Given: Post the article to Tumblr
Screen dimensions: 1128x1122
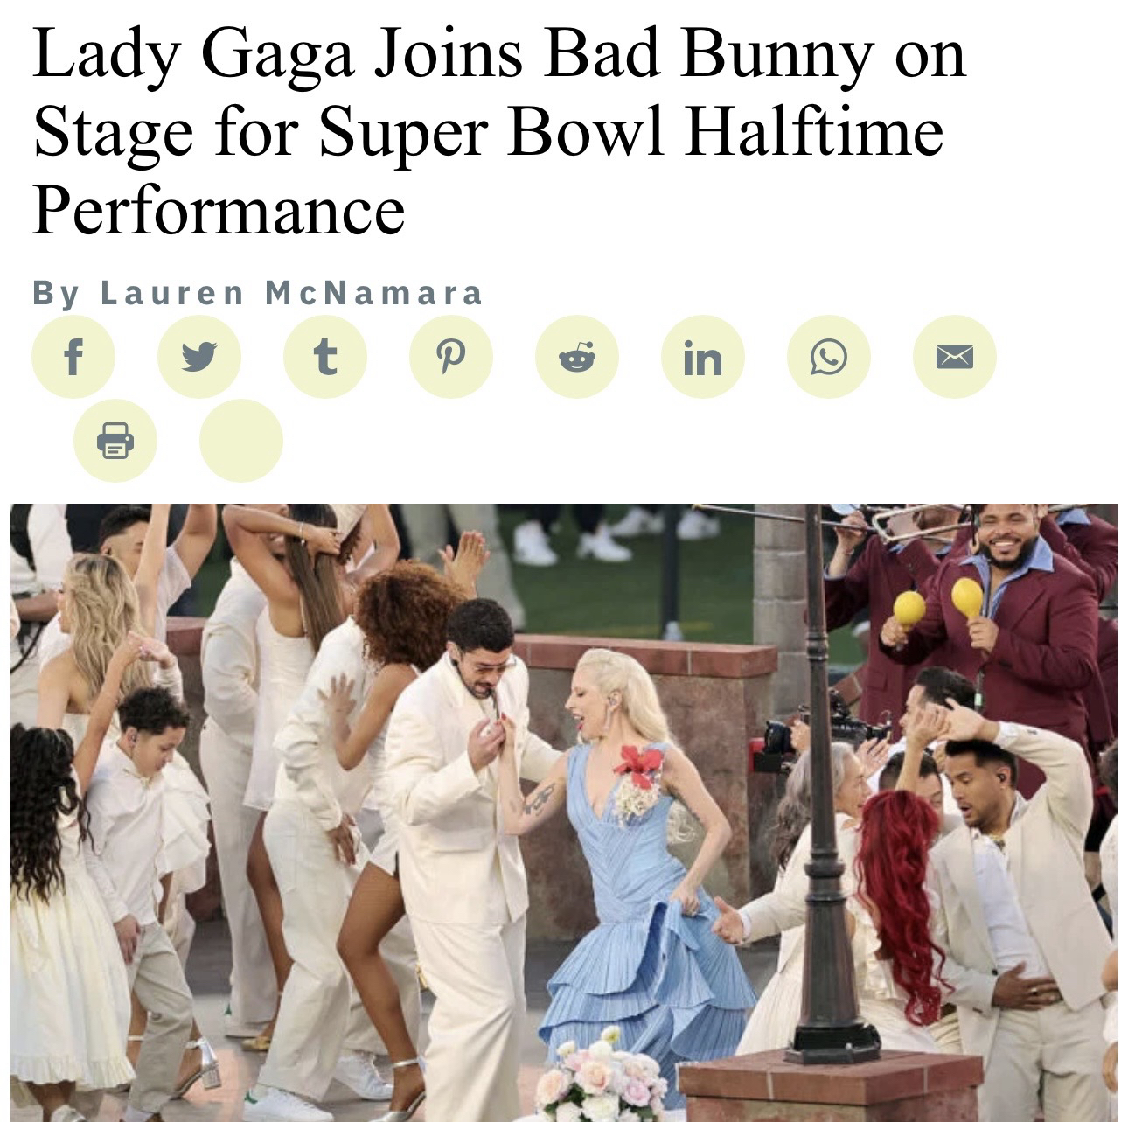Looking at the screenshot, I should coord(325,357).
